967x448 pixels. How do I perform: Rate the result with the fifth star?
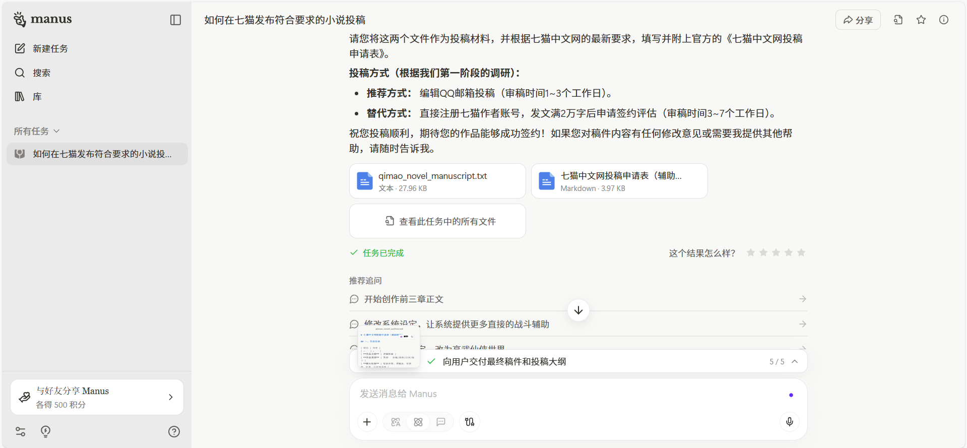pos(801,252)
